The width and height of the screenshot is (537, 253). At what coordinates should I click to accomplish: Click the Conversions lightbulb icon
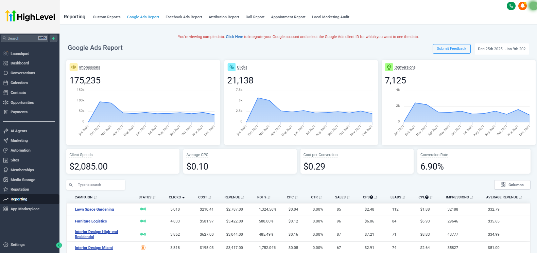coord(389,67)
